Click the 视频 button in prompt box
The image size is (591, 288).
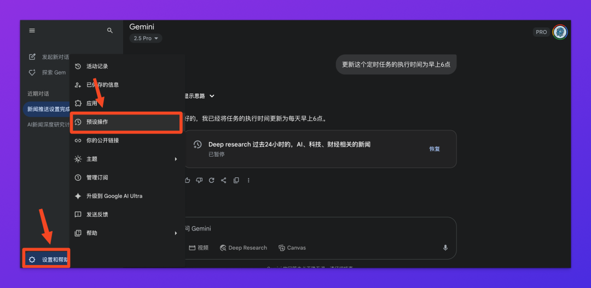tap(199, 247)
